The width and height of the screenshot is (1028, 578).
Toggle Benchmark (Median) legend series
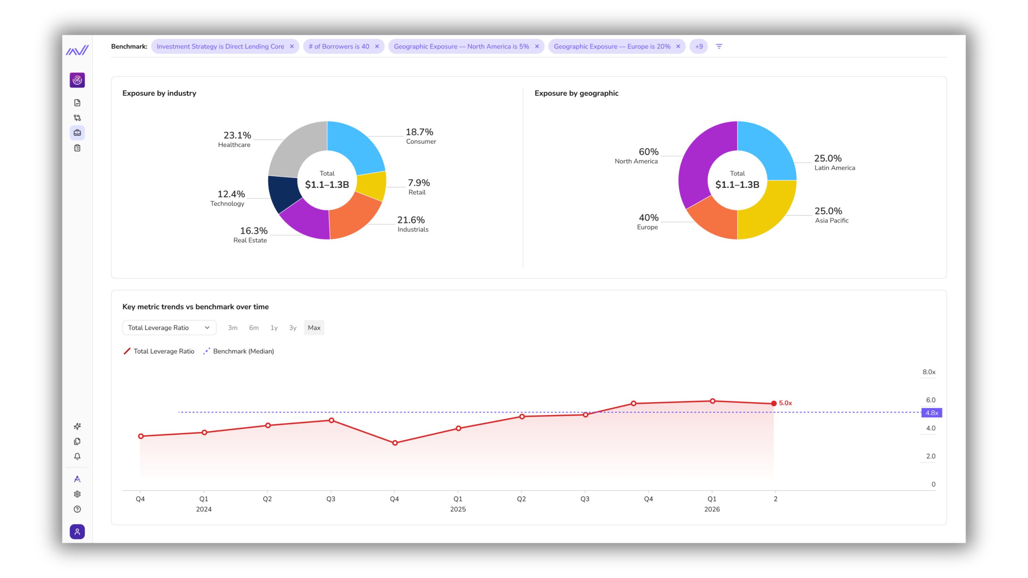click(x=239, y=351)
